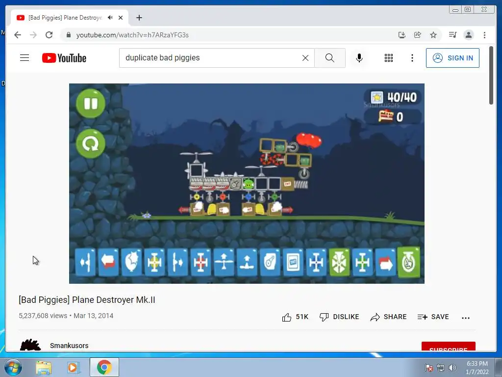
Task: Open the Windows Start menu
Action: point(13,367)
